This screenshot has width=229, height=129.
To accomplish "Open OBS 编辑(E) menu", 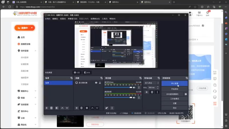I will coord(55,19).
